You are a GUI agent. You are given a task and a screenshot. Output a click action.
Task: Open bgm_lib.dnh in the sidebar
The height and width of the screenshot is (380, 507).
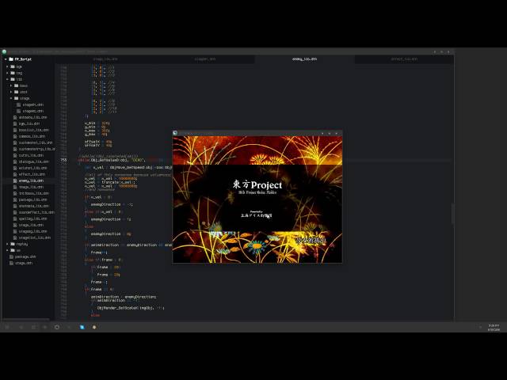click(x=29, y=123)
